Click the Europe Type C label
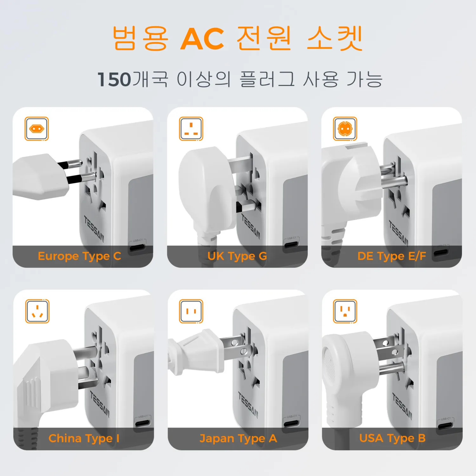This screenshot has width=476, height=476. pyautogui.click(x=80, y=256)
